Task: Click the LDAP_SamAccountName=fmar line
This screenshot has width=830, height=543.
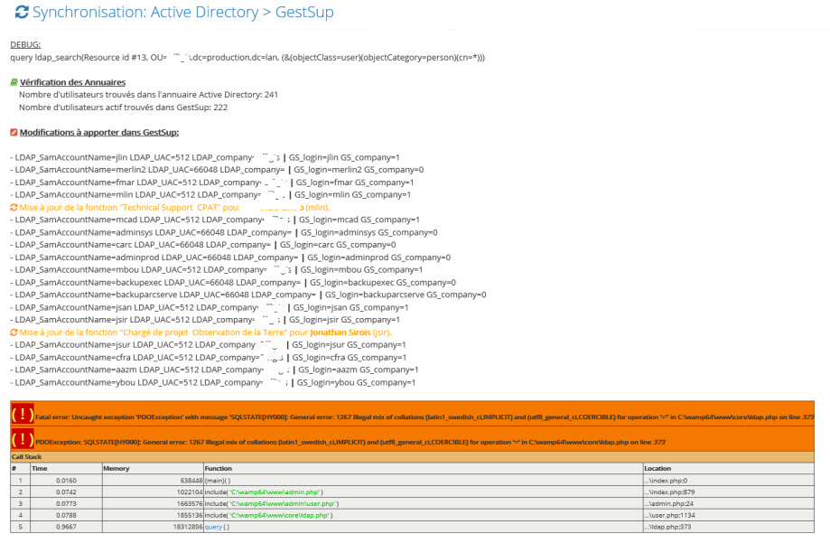Action: click(212, 183)
